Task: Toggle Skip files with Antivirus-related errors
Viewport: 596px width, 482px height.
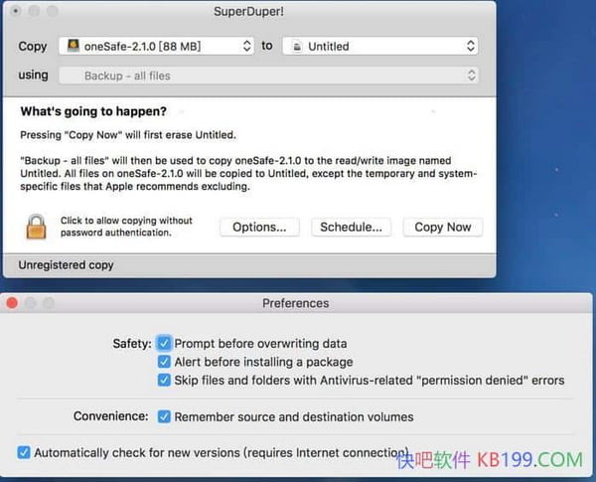Action: [x=165, y=380]
